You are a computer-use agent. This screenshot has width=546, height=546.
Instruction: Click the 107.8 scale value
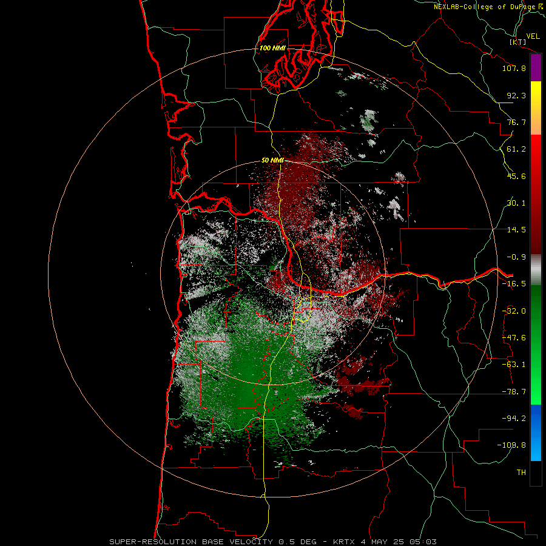pyautogui.click(x=514, y=68)
